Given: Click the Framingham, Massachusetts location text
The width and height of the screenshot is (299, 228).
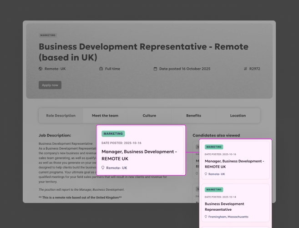Looking at the screenshot, I should point(228,217).
